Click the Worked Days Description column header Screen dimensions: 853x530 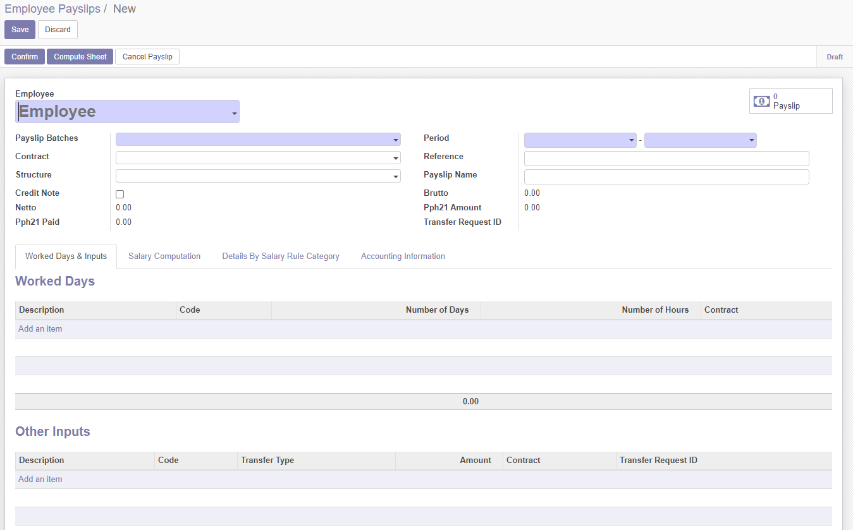click(x=95, y=310)
